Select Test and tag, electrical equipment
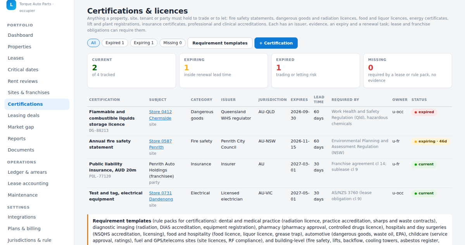The width and height of the screenshot is (465, 245). point(116,196)
